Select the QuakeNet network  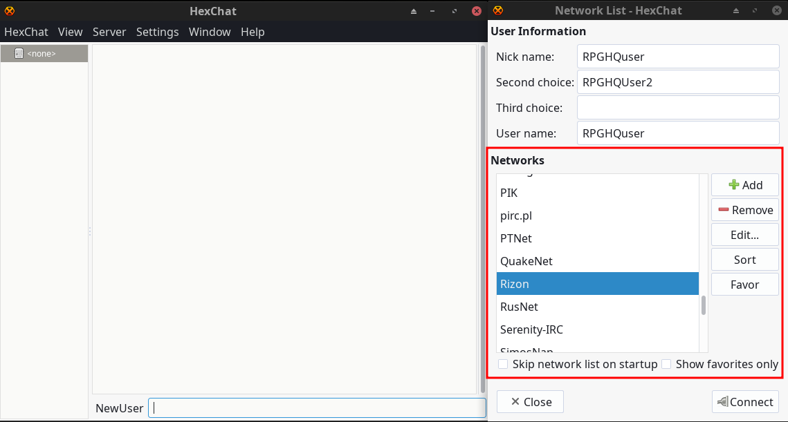pos(598,261)
